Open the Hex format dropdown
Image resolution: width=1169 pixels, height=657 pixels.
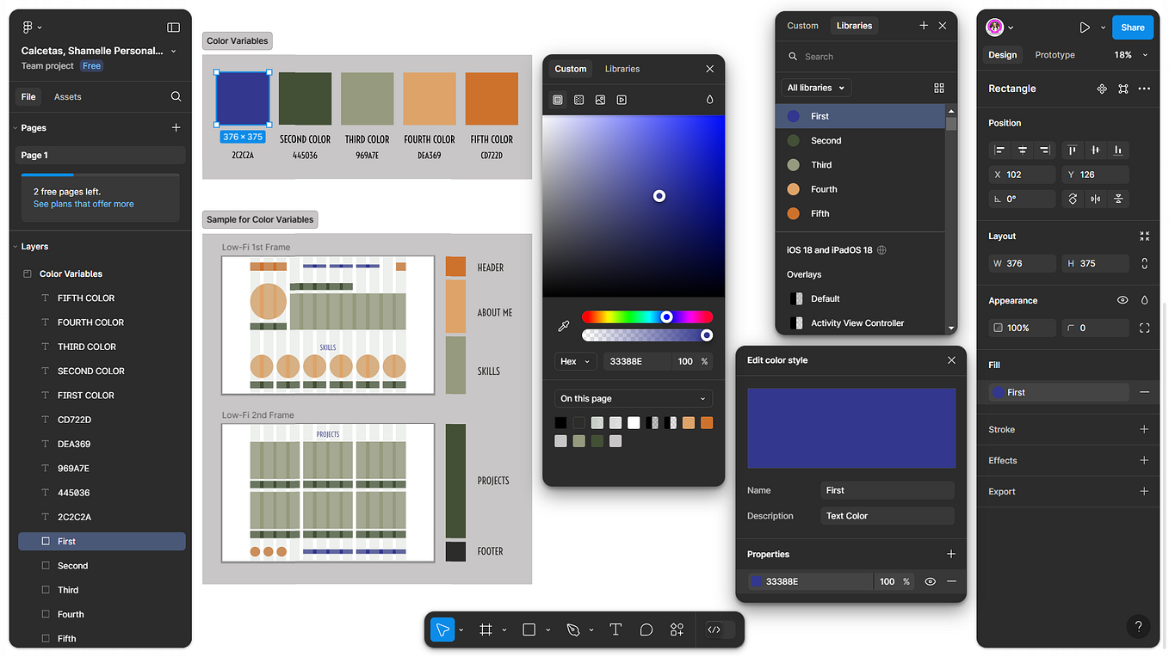coord(574,361)
